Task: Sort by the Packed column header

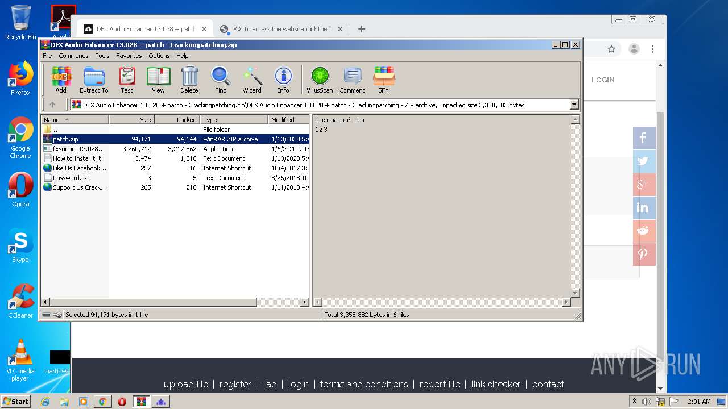Action: point(177,120)
